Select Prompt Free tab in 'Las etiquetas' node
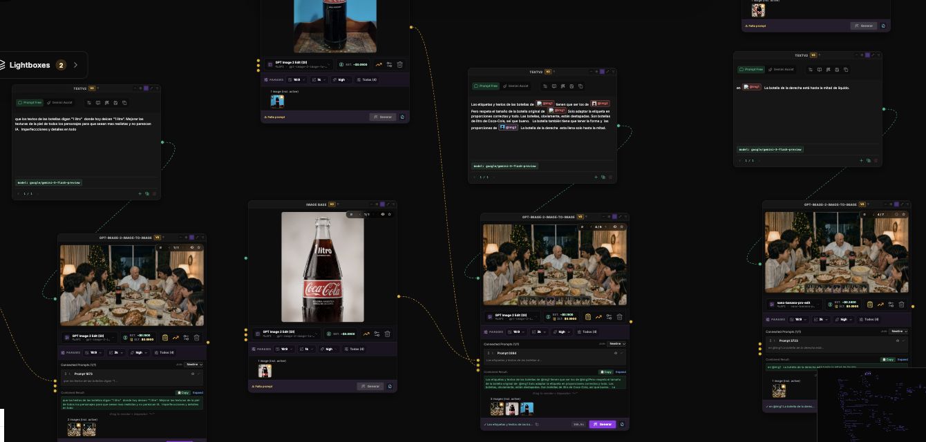The image size is (926, 442). 486,86
